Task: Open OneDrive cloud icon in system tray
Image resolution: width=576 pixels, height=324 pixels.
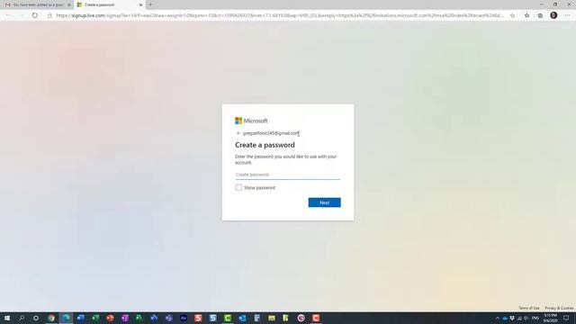Action: (505, 318)
